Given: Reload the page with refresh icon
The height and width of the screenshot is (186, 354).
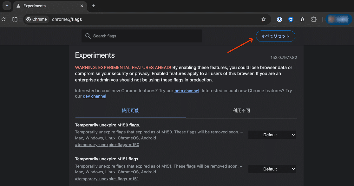Looking at the screenshot, I should click(3, 19).
